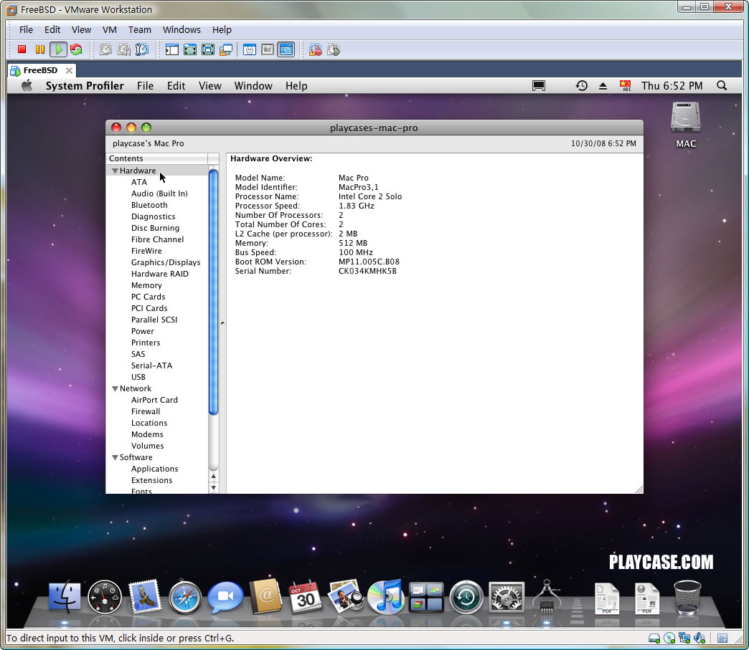Open iCal calendar showing Oct 30
The width and height of the screenshot is (749, 650).
(x=306, y=596)
